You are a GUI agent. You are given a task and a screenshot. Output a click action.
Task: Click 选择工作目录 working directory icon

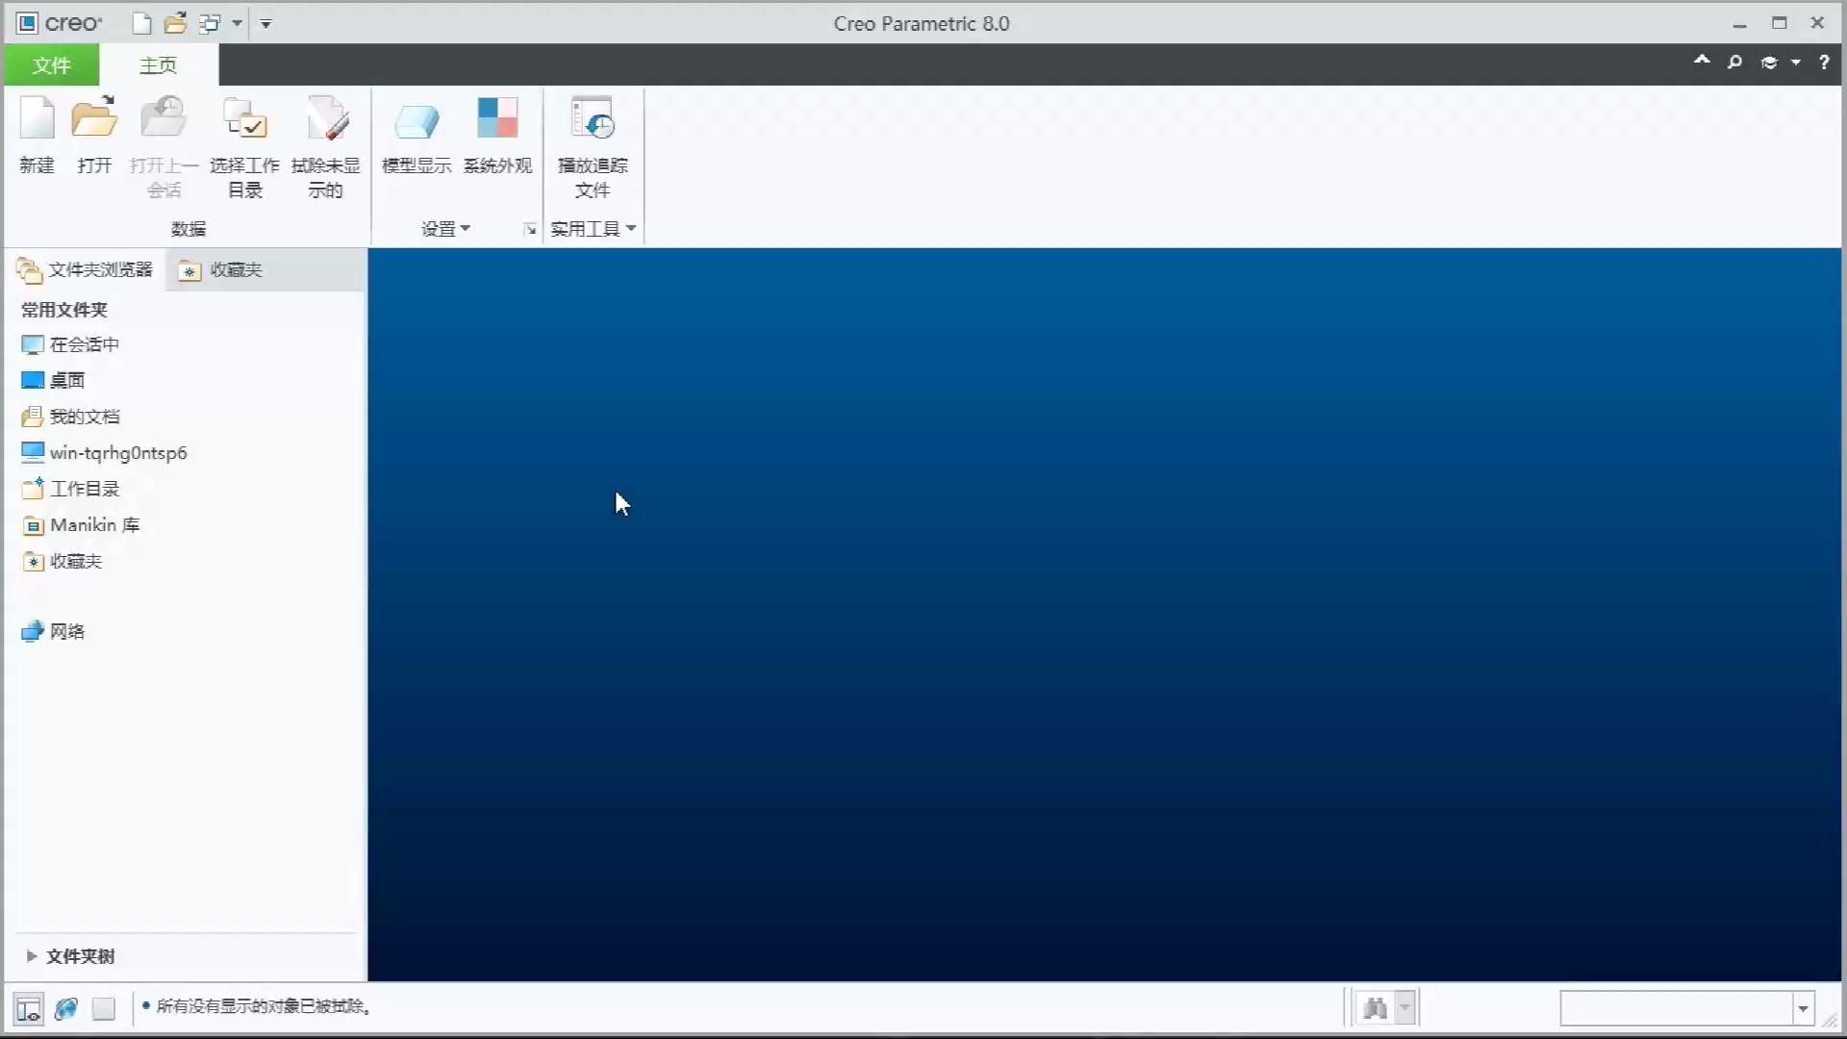[244, 144]
